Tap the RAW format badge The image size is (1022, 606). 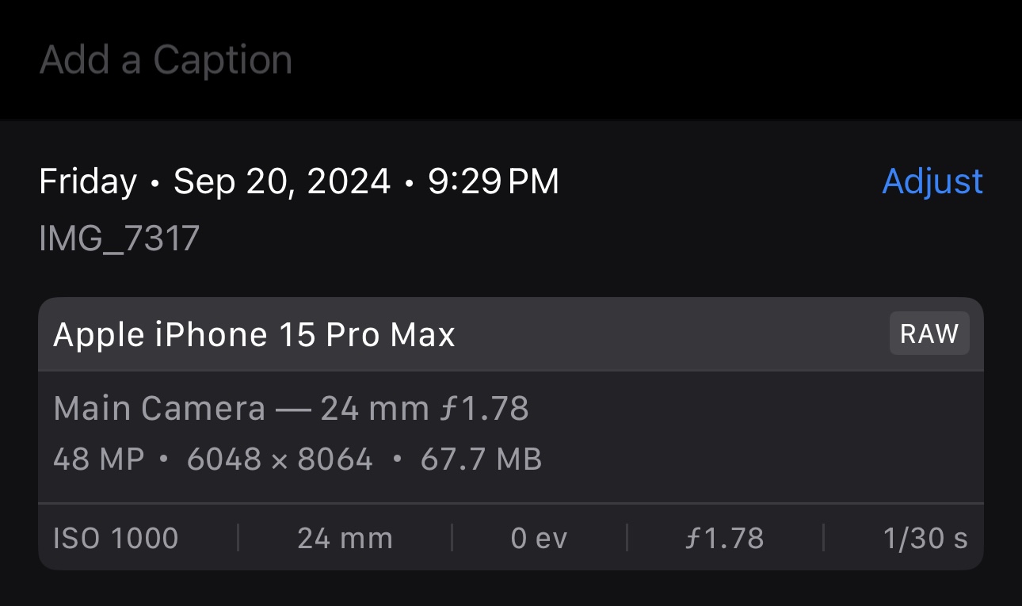(x=929, y=333)
